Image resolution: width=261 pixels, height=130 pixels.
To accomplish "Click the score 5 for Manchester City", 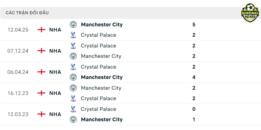I will point(194,25).
